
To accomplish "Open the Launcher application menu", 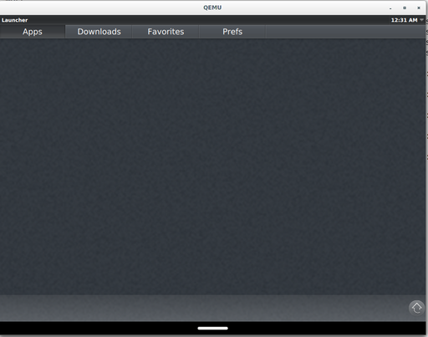I will 15,20.
